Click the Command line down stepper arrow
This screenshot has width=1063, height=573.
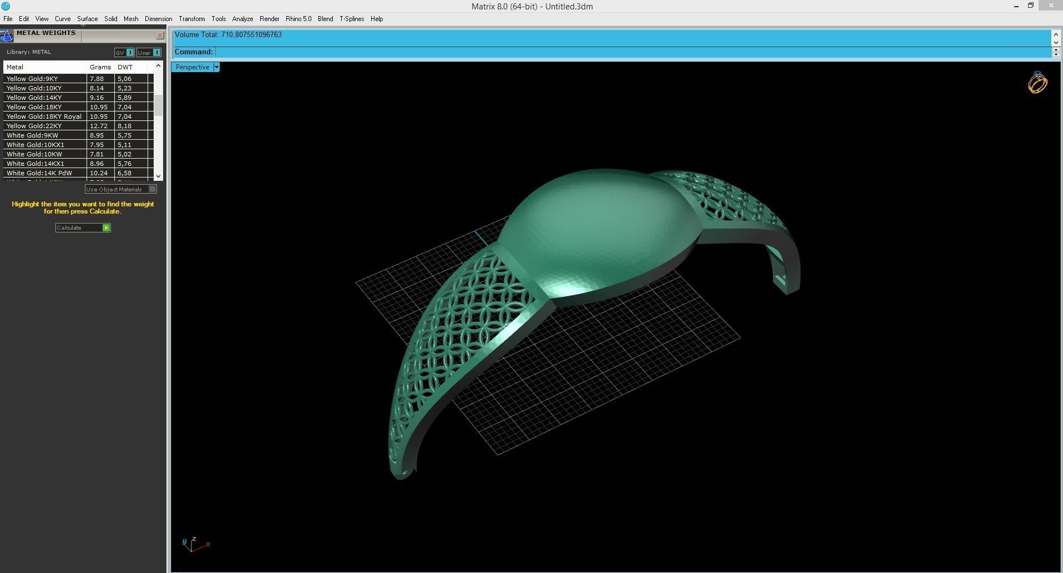(1056, 54)
